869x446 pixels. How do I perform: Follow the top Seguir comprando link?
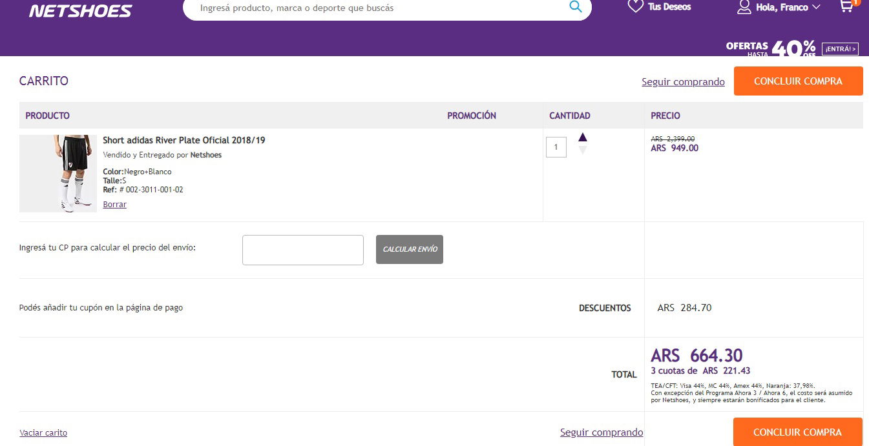tap(684, 82)
